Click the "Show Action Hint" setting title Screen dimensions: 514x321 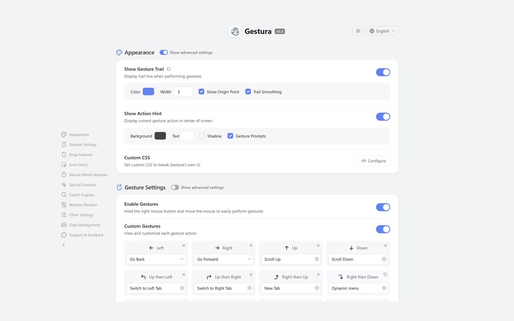coord(143,114)
